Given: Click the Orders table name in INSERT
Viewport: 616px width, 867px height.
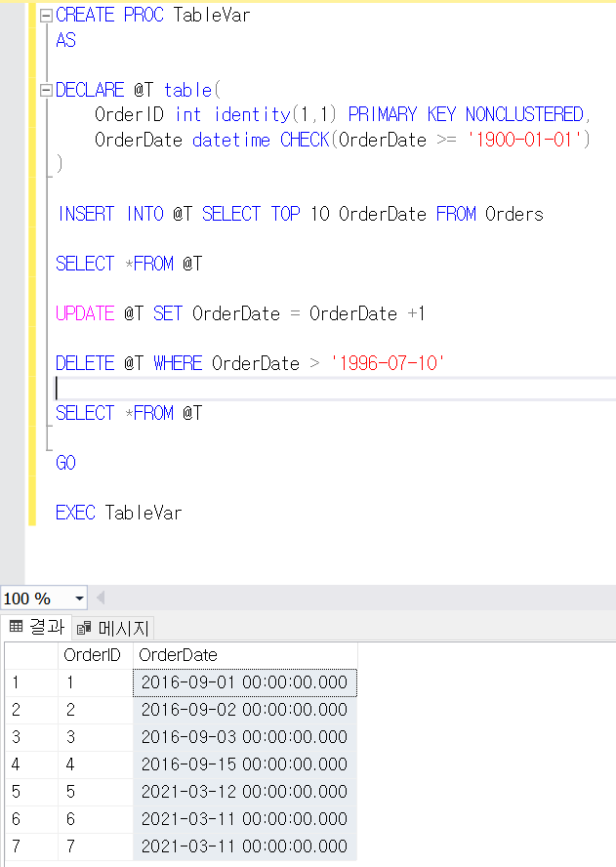Looking at the screenshot, I should (514, 214).
